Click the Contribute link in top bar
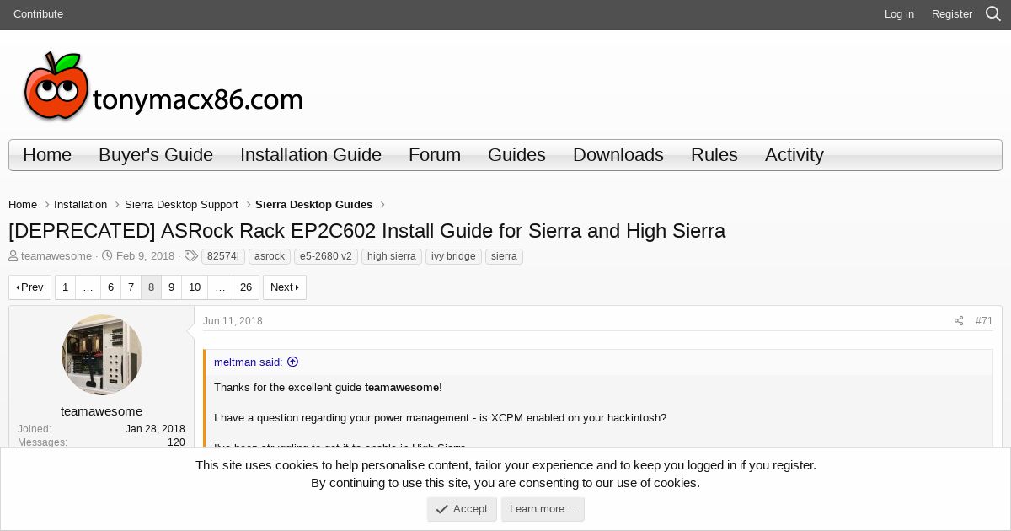1011x531 pixels. pos(38,14)
